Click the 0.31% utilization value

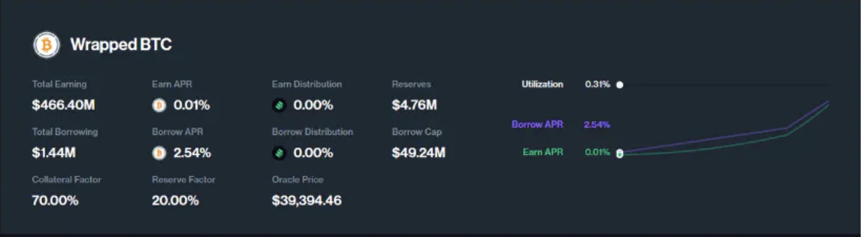pyautogui.click(x=597, y=84)
